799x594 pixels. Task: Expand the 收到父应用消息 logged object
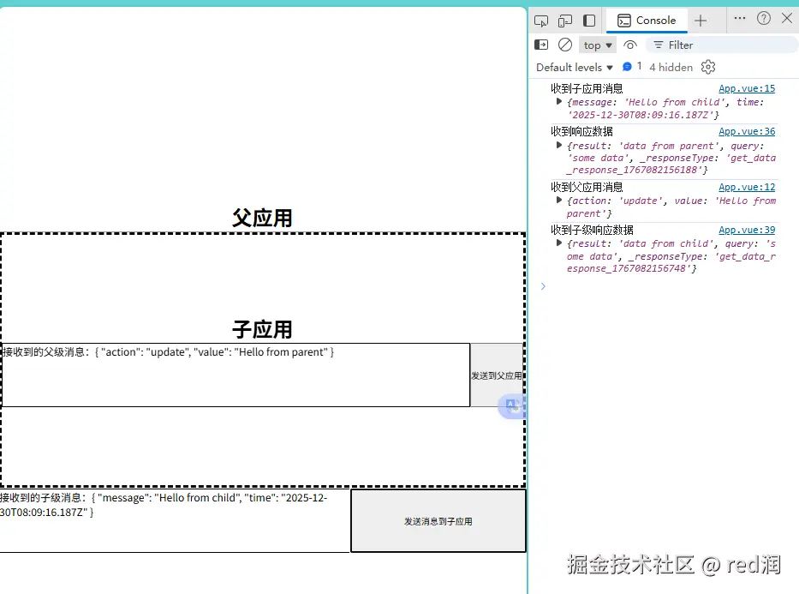[559, 201]
